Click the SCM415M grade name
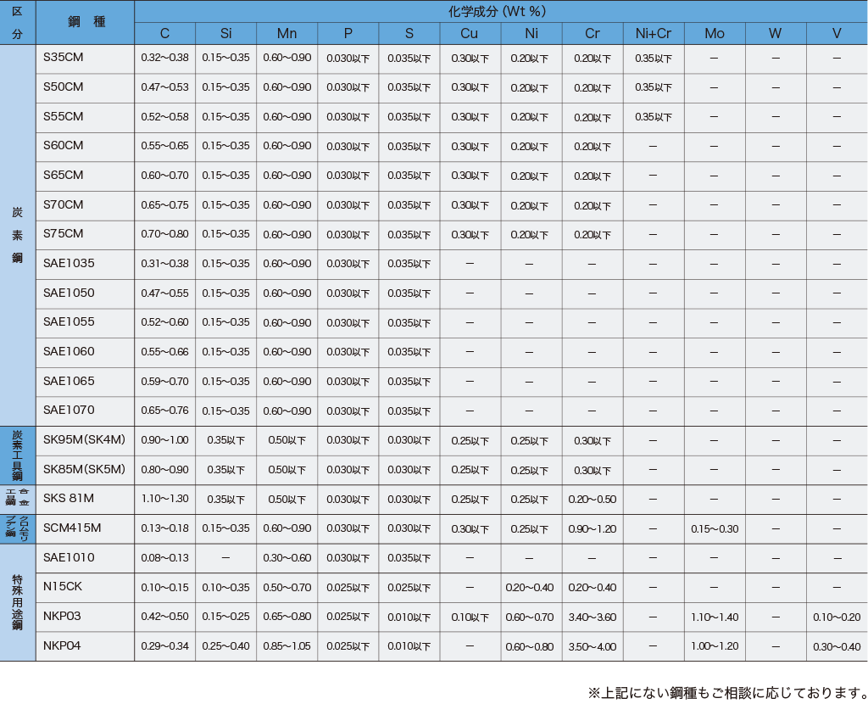 point(72,528)
